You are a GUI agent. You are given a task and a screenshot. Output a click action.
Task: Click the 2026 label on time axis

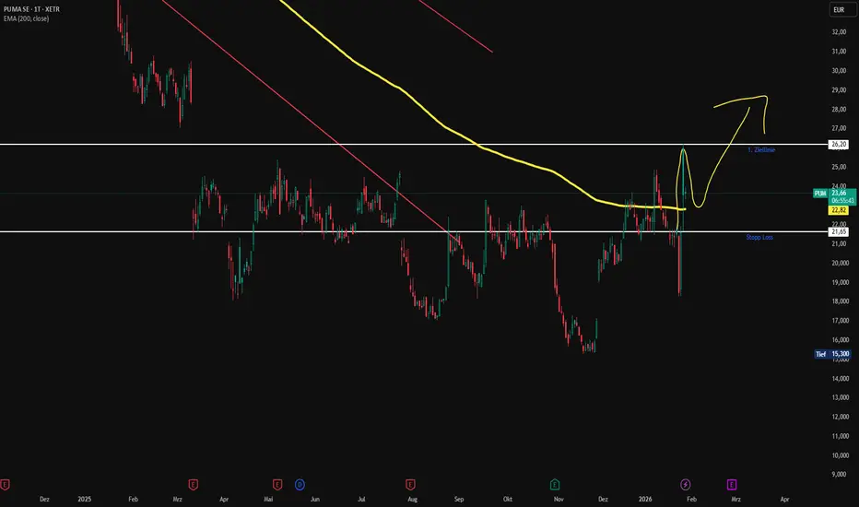[645, 500]
